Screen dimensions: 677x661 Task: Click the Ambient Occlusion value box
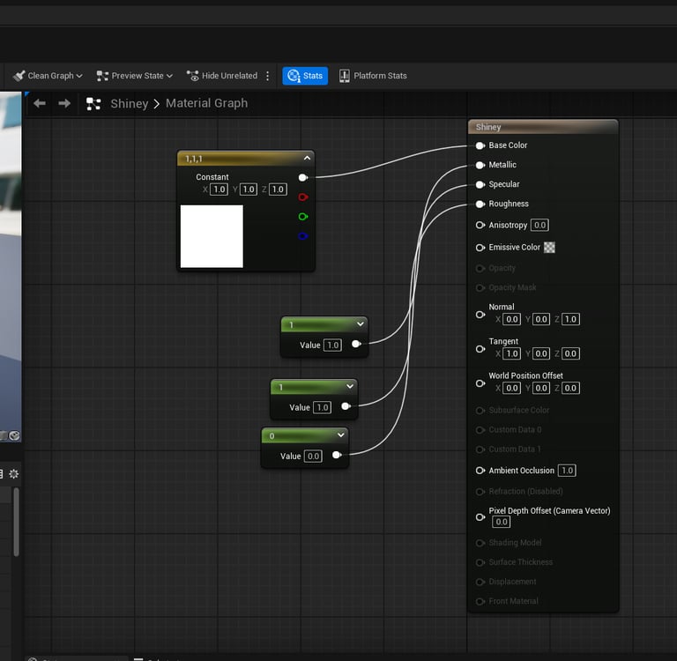coord(567,471)
